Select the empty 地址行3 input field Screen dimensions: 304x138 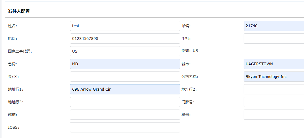[x=125, y=102]
